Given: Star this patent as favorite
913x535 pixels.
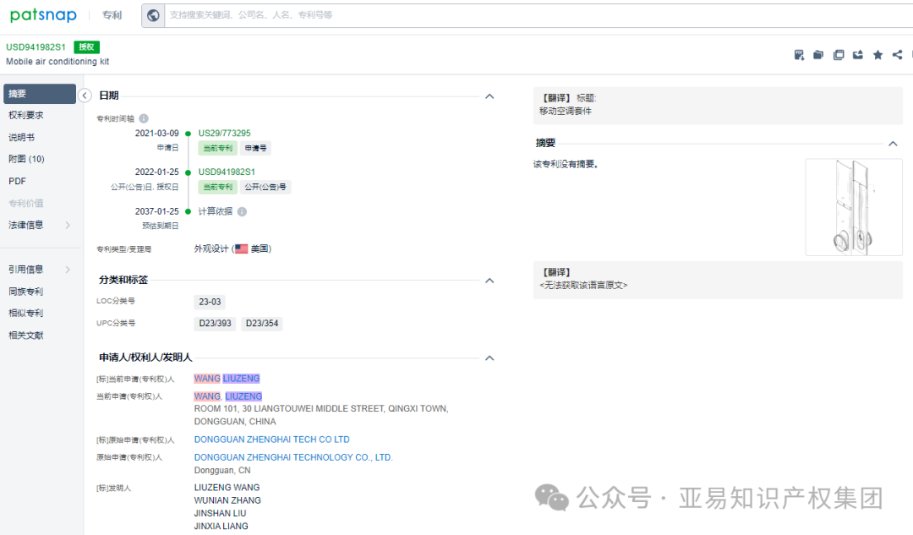Looking at the screenshot, I should pyautogui.click(x=877, y=55).
